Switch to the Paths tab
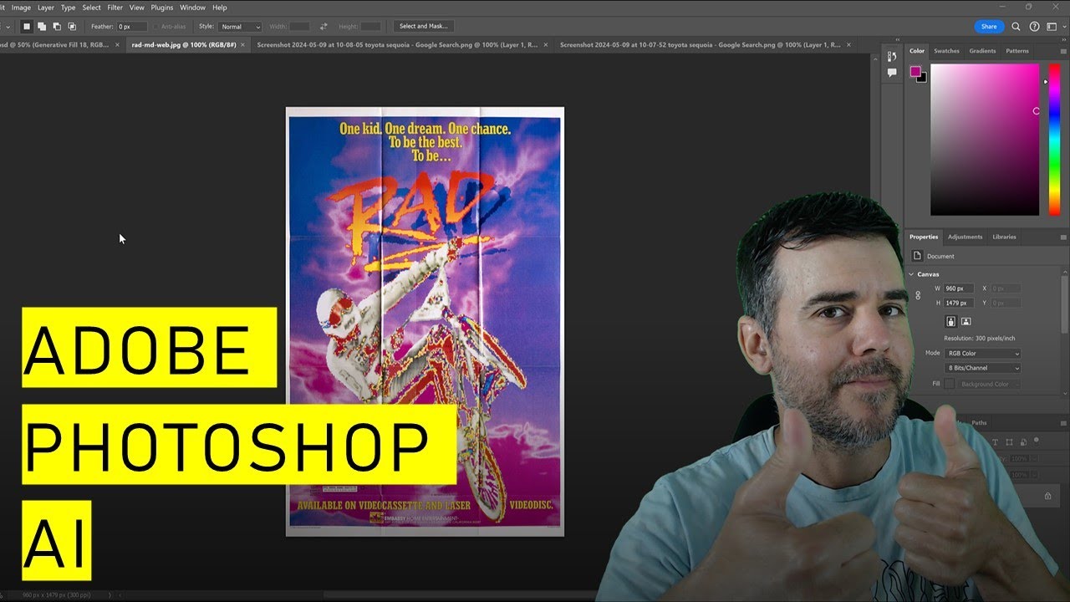 (979, 423)
